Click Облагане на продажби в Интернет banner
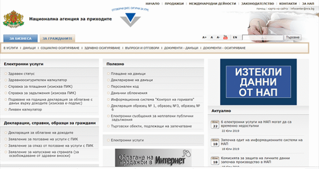This screenshot has width=319, height=169. pos(154,158)
